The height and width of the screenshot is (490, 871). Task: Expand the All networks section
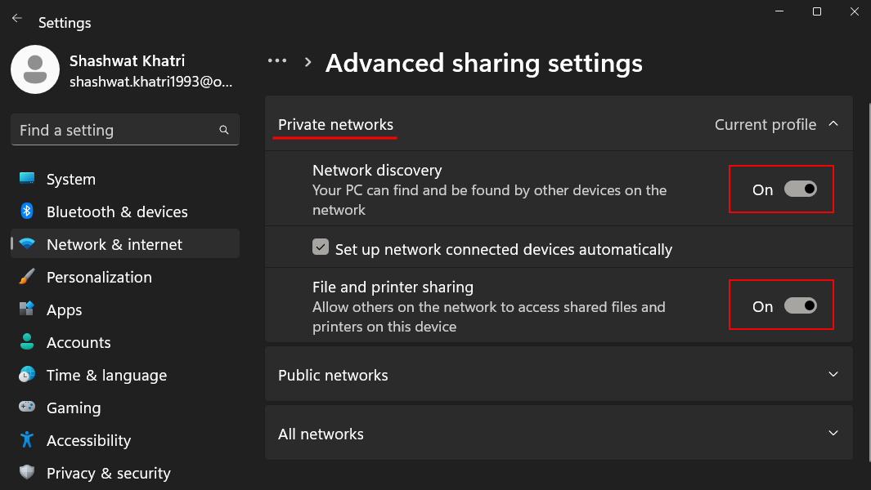tap(833, 434)
